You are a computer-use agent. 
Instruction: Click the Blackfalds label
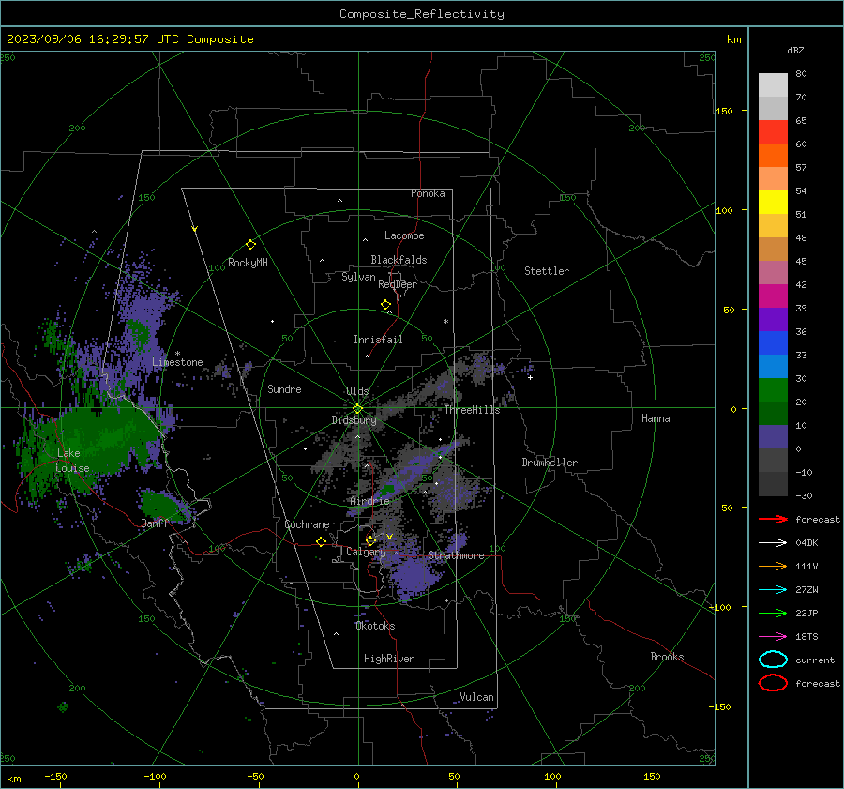[399, 260]
